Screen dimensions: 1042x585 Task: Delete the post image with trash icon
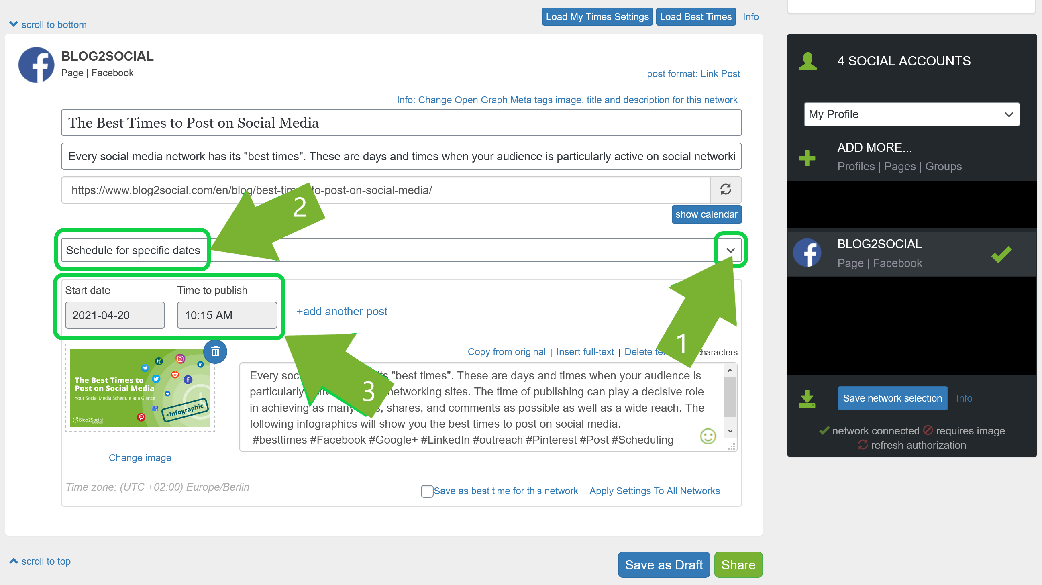215,351
